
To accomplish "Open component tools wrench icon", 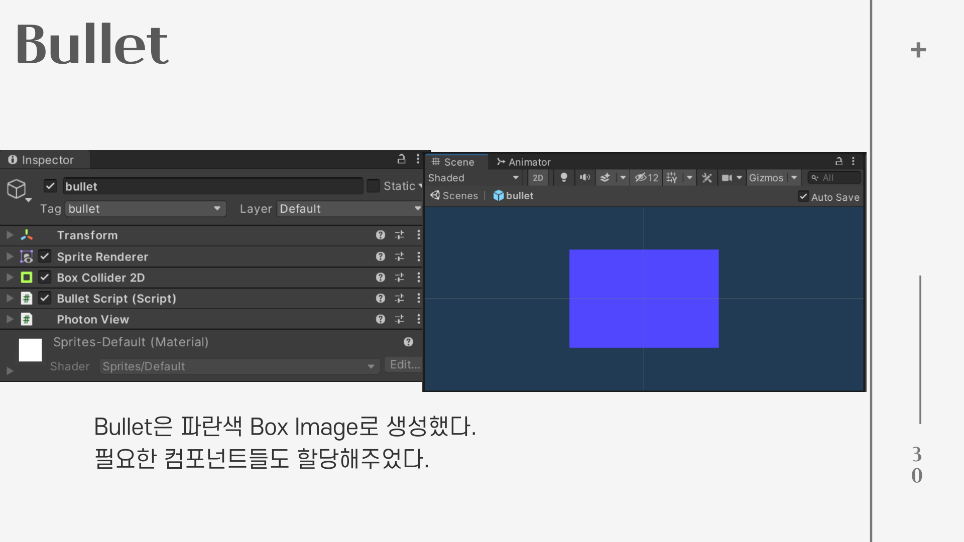I will 707,178.
